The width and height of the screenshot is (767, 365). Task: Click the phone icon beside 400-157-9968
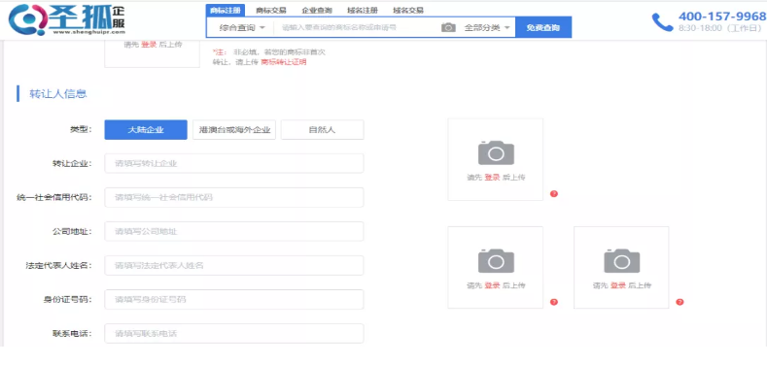[x=662, y=22]
